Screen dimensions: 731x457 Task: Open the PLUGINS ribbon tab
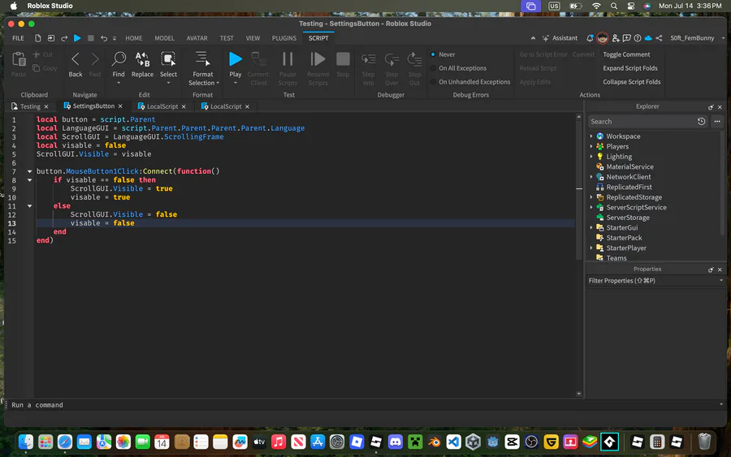click(x=284, y=38)
